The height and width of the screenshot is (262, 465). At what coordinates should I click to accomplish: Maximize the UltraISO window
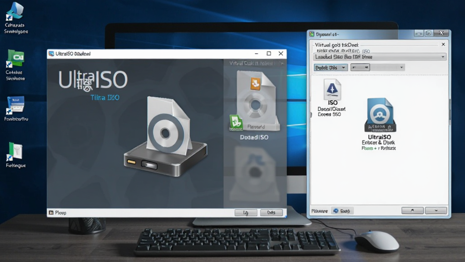[269, 54]
